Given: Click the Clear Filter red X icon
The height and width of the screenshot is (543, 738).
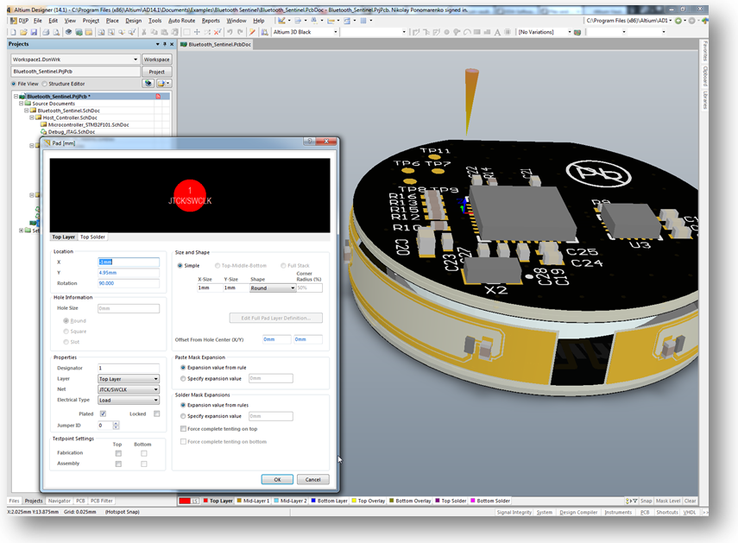Looking at the screenshot, I should (218, 32).
